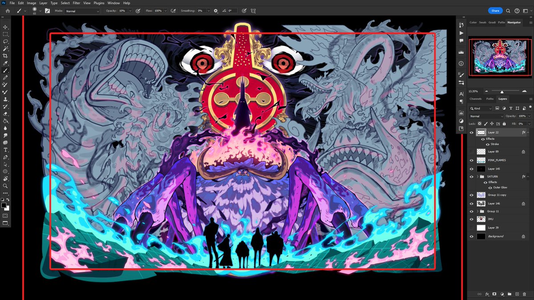Click the Navigator preview thumbnail
Image resolution: width=534 pixels, height=300 pixels.
(x=501, y=58)
